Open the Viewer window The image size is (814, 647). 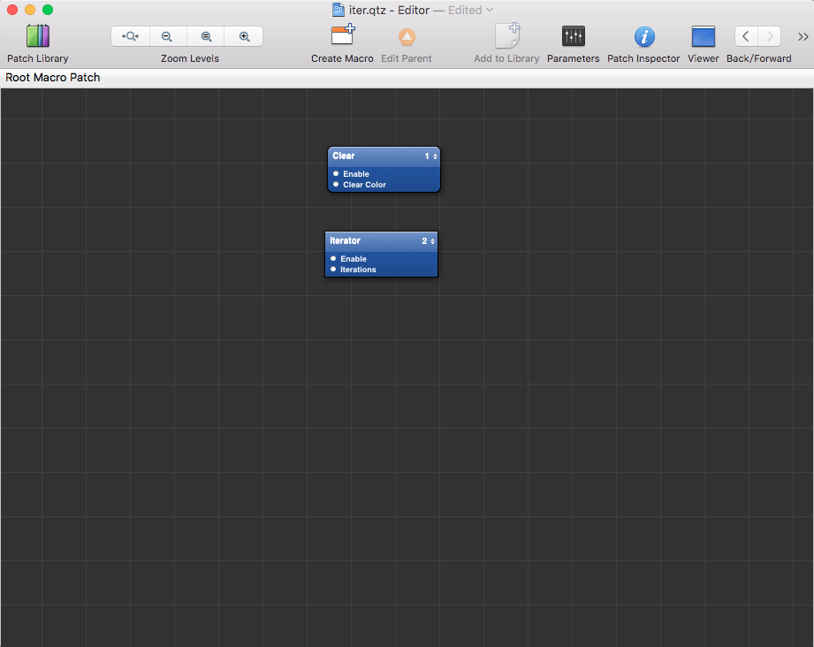(x=703, y=37)
